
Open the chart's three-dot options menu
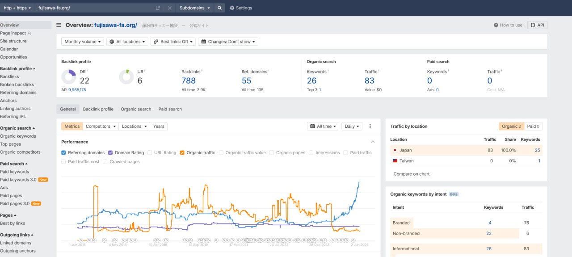[x=370, y=126]
